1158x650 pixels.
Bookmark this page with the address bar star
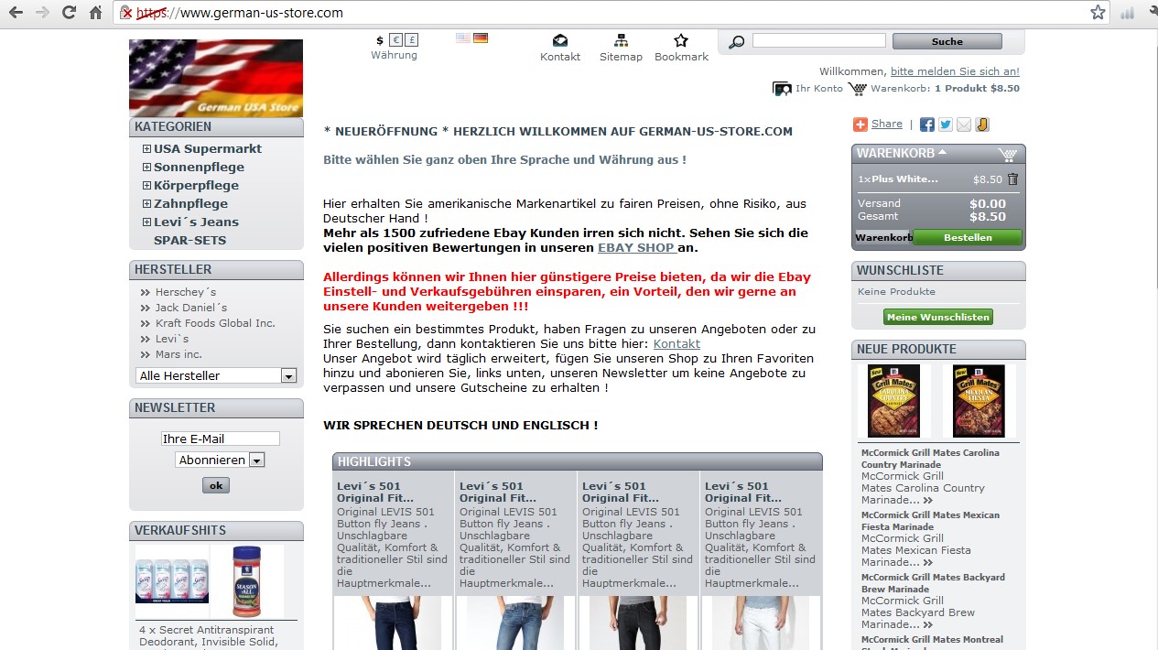[1098, 13]
